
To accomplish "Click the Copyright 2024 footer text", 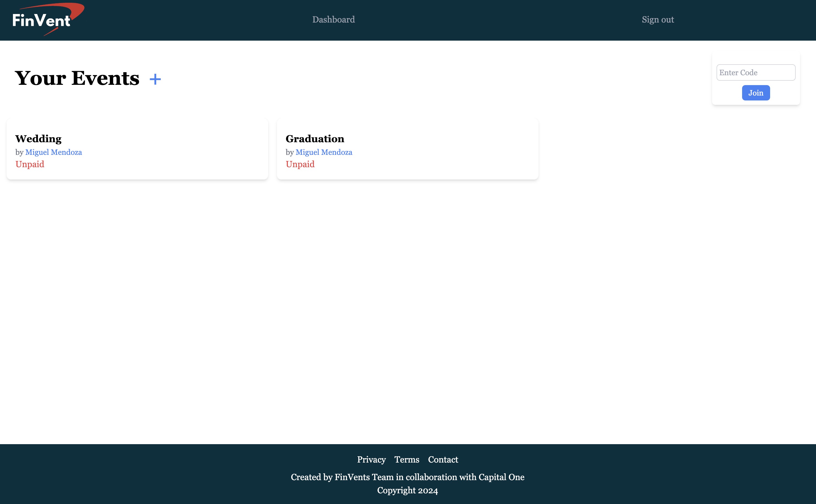I will 407,490.
